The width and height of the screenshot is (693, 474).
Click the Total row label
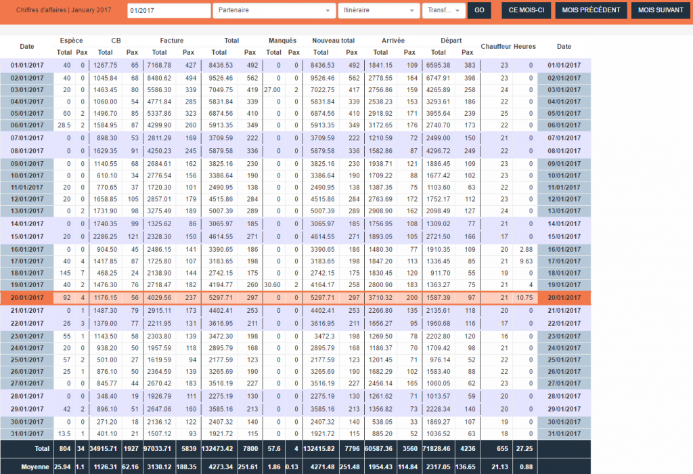[42, 448]
